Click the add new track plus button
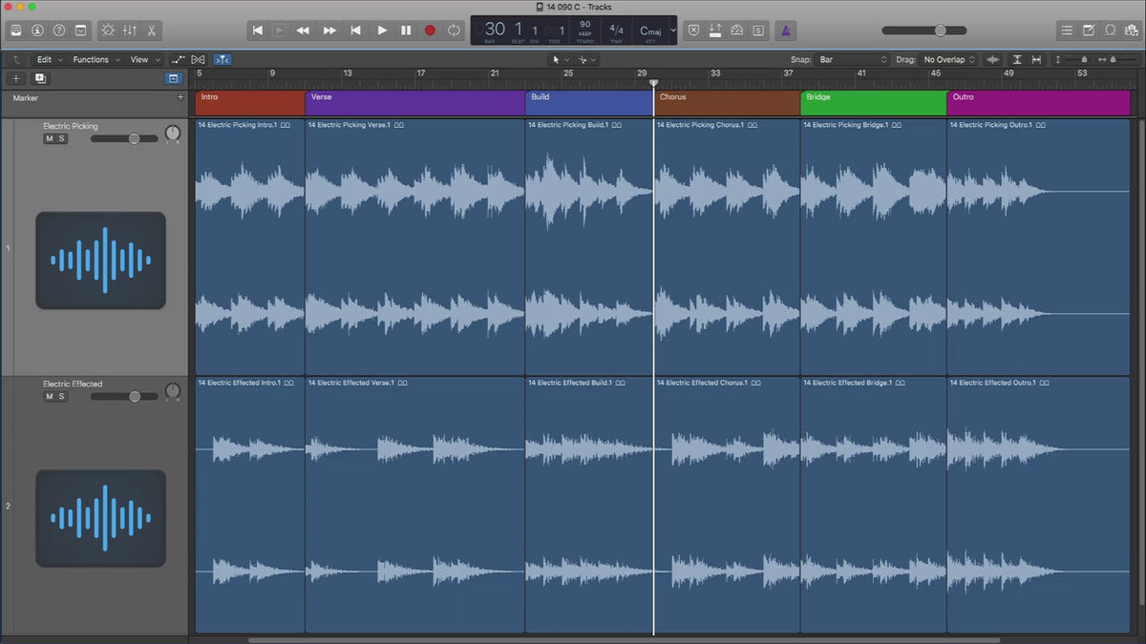1146x644 pixels. coord(16,78)
